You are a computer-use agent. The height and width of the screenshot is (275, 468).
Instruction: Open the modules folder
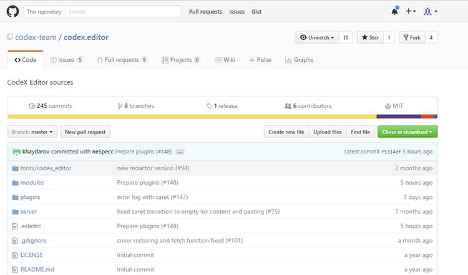coord(32,183)
